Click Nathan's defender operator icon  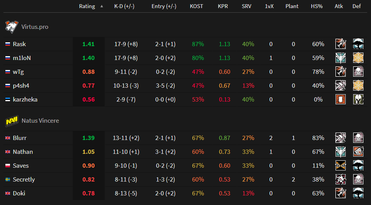358,152
